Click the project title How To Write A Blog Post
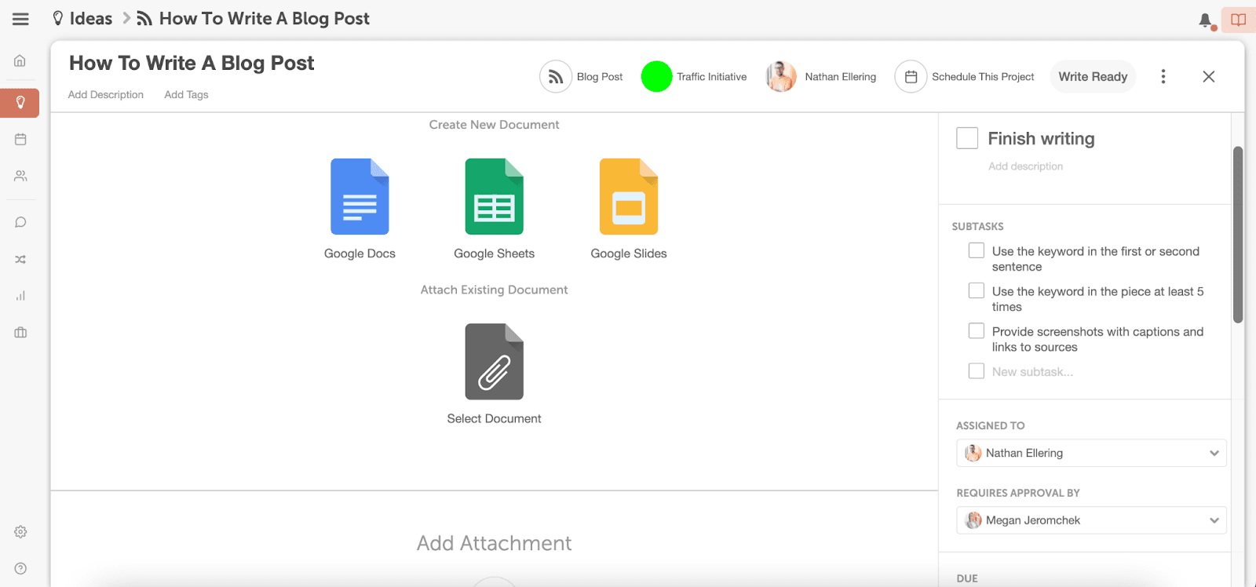 coord(192,63)
